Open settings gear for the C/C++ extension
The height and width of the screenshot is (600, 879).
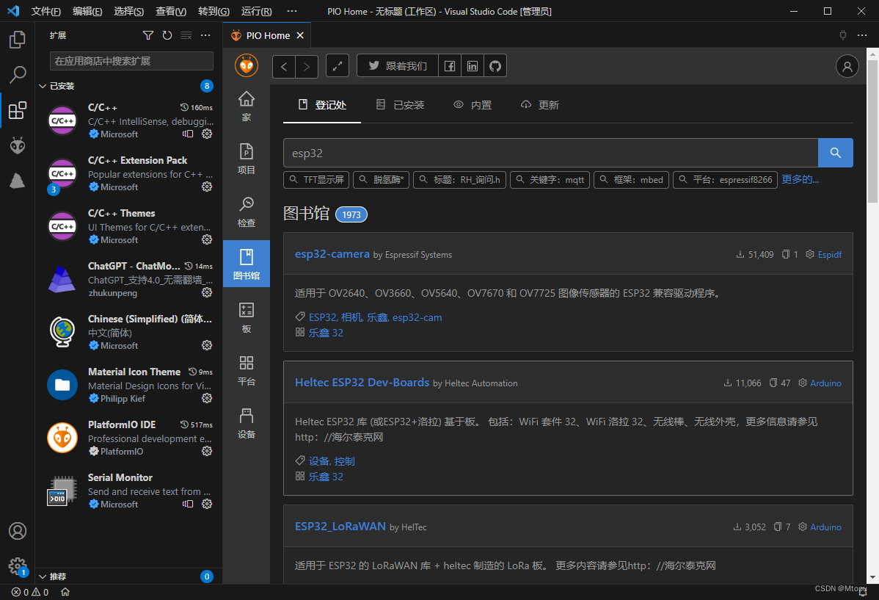(207, 134)
